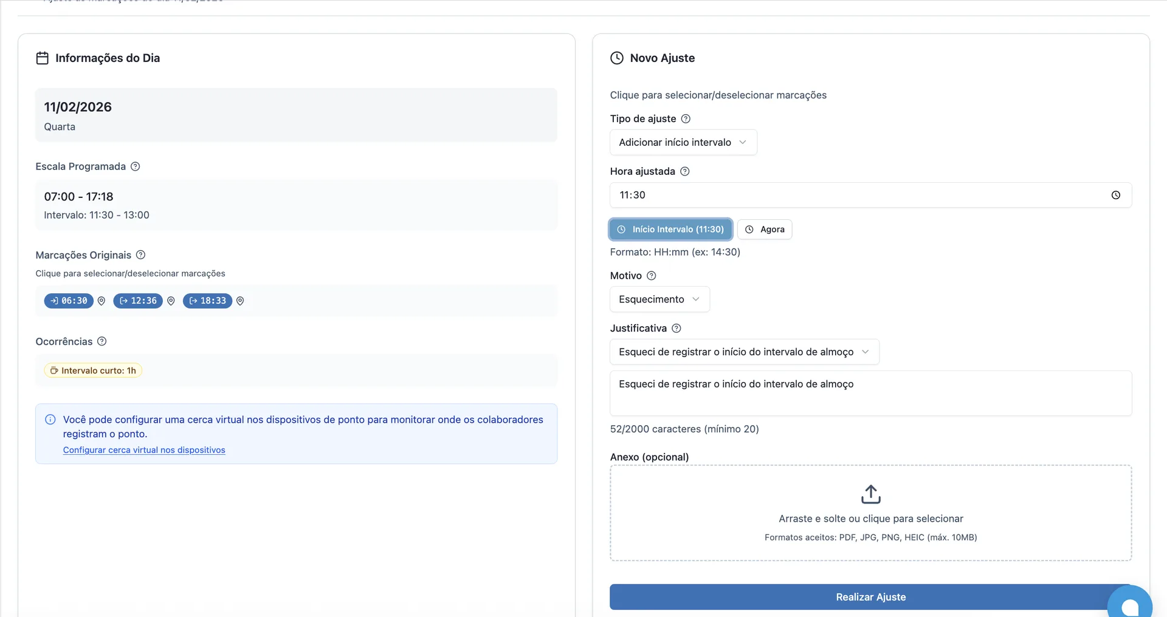Select the 12:36 marcação chip
1167x617 pixels.
(137, 301)
